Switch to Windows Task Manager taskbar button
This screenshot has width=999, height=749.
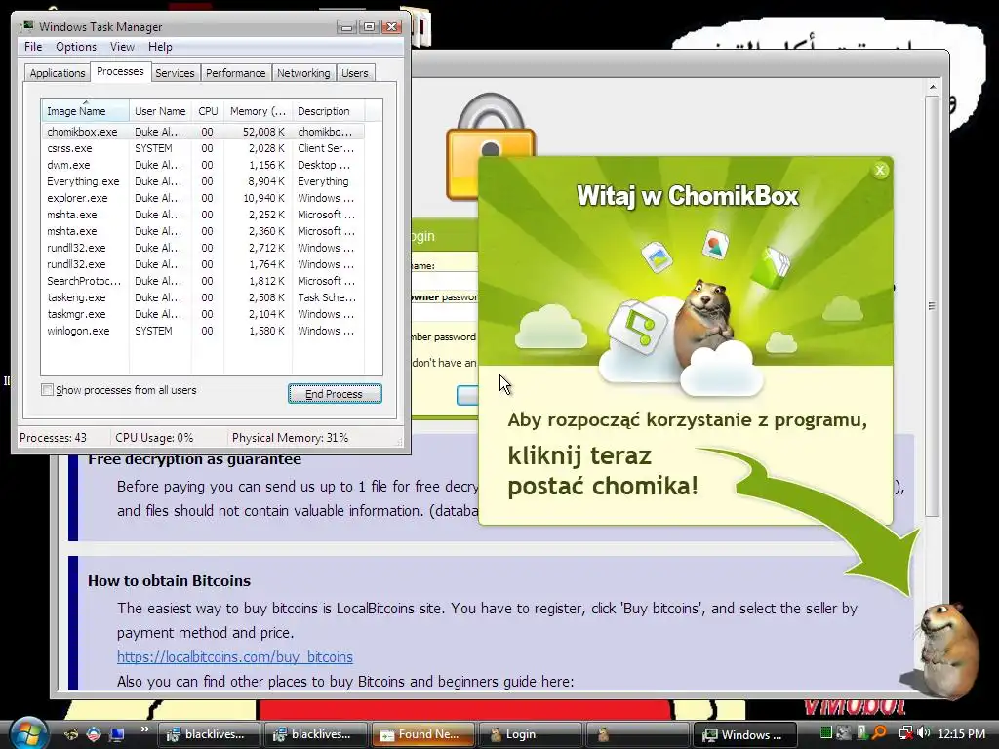pos(744,734)
